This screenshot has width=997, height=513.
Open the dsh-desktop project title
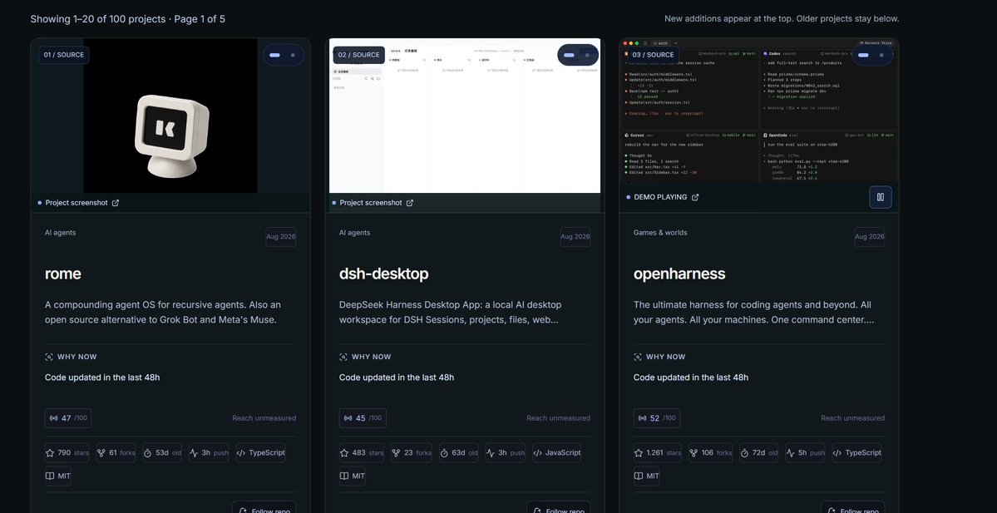pos(383,274)
